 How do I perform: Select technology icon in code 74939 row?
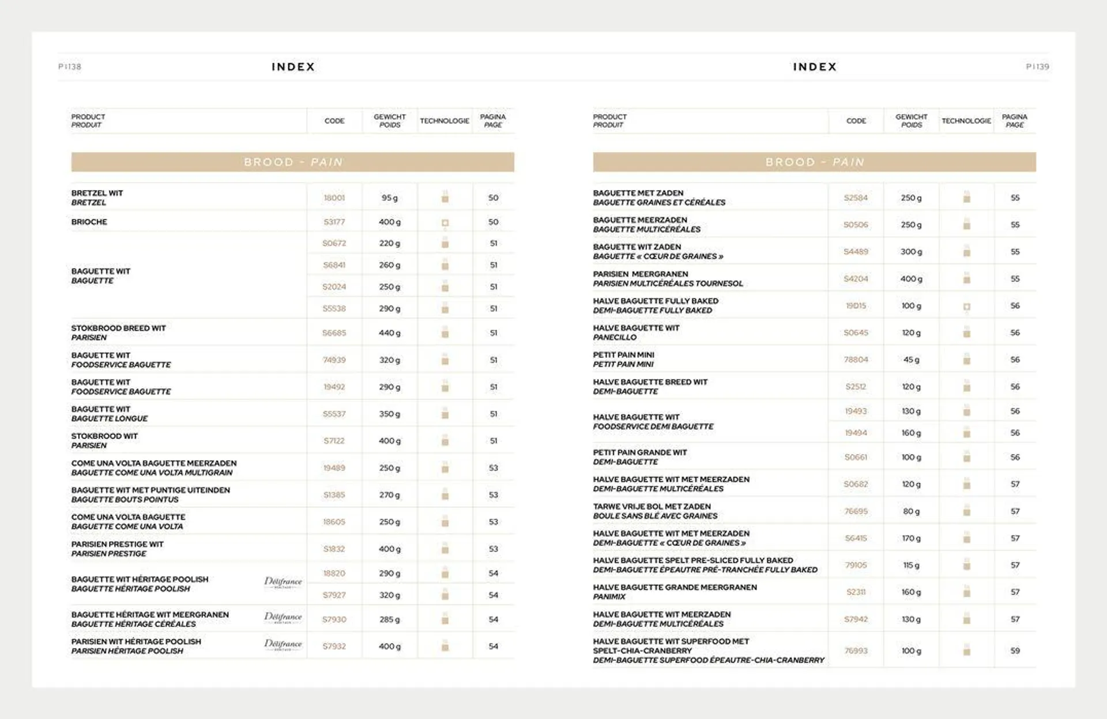(445, 359)
